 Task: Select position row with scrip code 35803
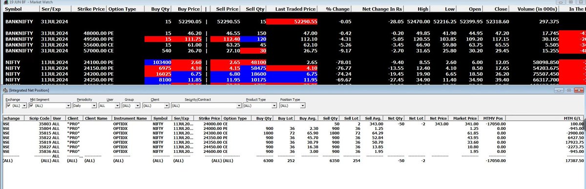tap(293, 125)
